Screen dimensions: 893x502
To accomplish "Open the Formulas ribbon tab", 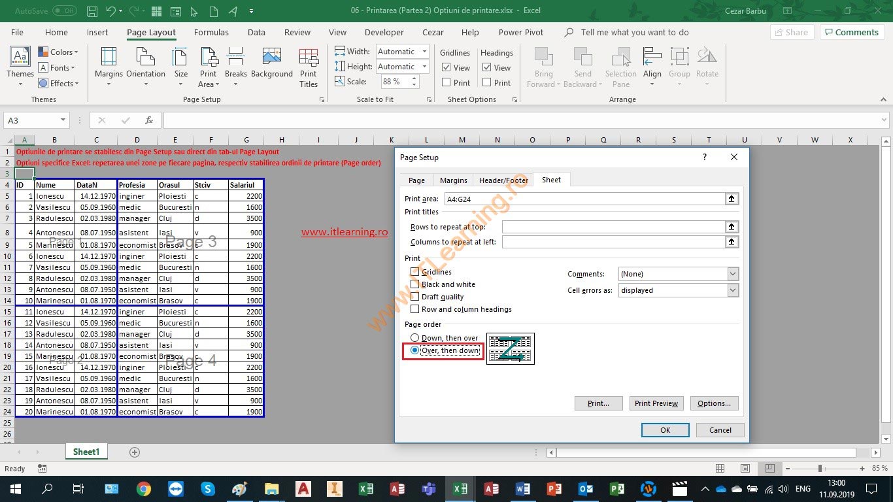I will click(211, 32).
